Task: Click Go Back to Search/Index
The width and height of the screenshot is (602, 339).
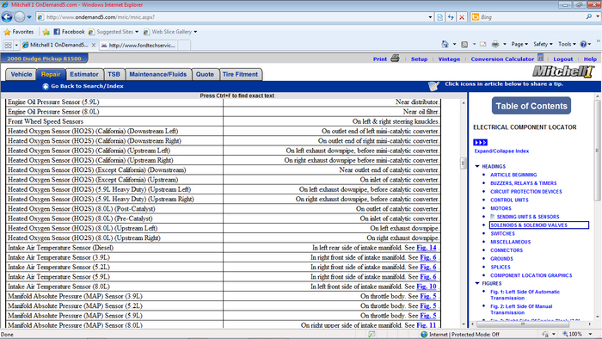Action: click(x=83, y=86)
